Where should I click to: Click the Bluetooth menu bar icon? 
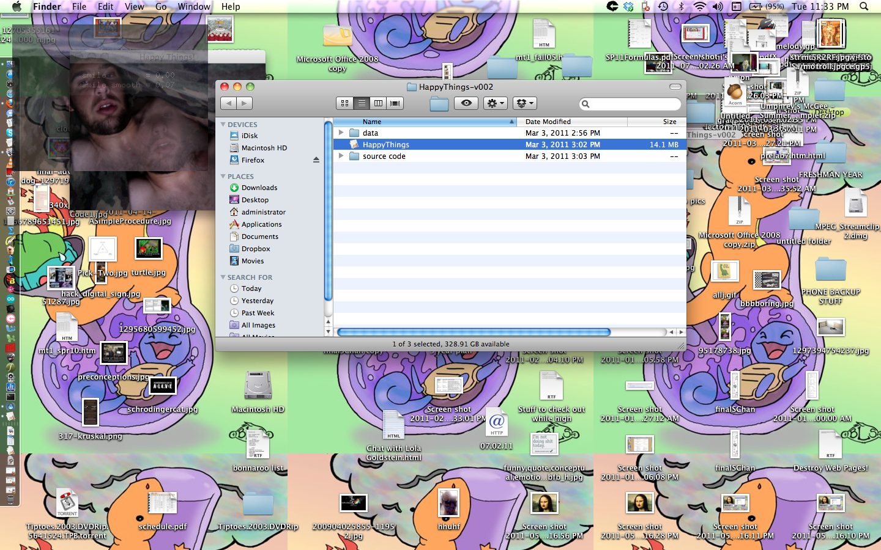(681, 6)
